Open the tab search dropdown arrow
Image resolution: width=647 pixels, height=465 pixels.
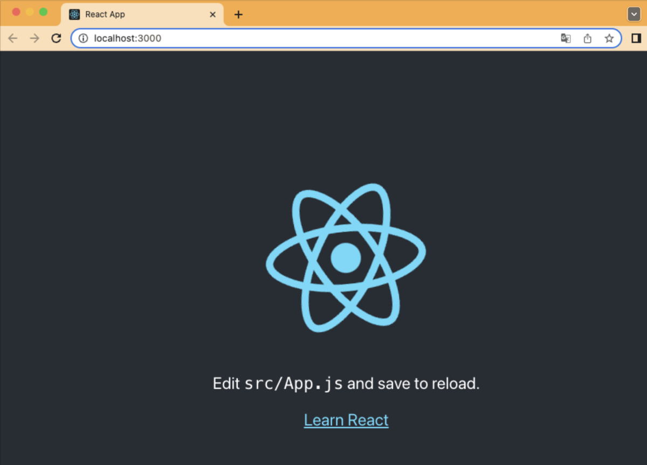coord(634,15)
